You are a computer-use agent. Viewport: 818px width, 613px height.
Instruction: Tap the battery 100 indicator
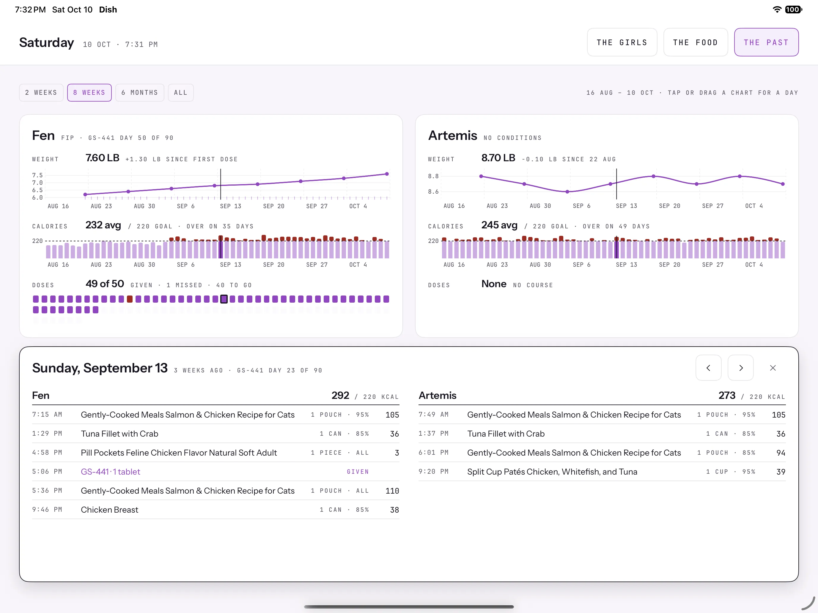pos(793,10)
